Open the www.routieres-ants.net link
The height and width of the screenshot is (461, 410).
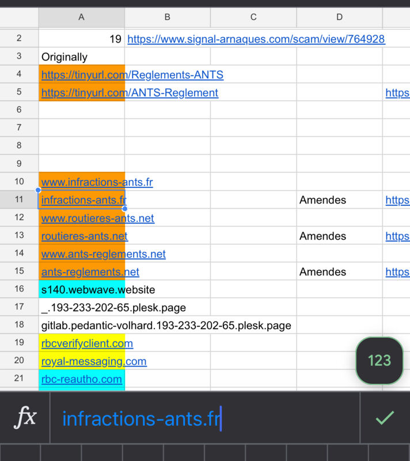(x=98, y=218)
